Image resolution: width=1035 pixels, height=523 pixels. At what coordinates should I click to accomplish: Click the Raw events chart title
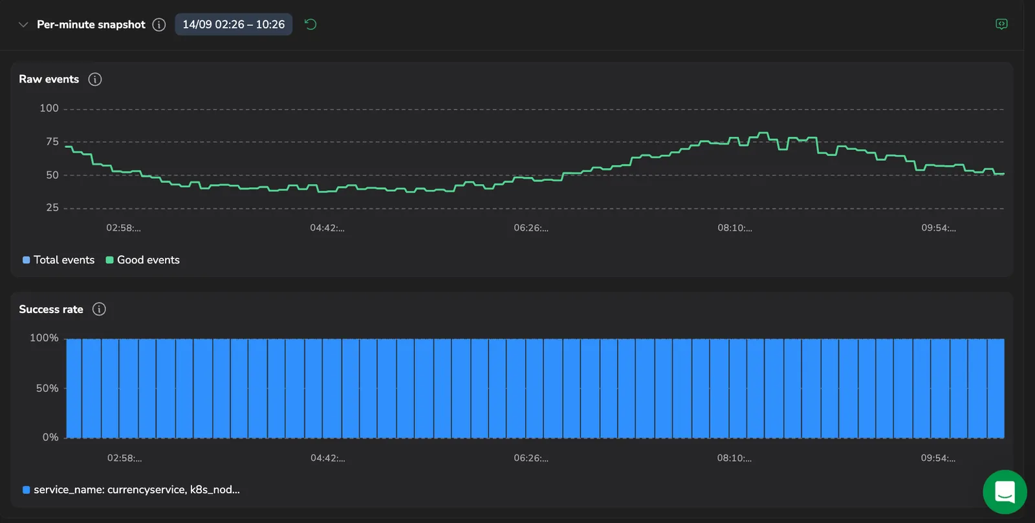[49, 79]
